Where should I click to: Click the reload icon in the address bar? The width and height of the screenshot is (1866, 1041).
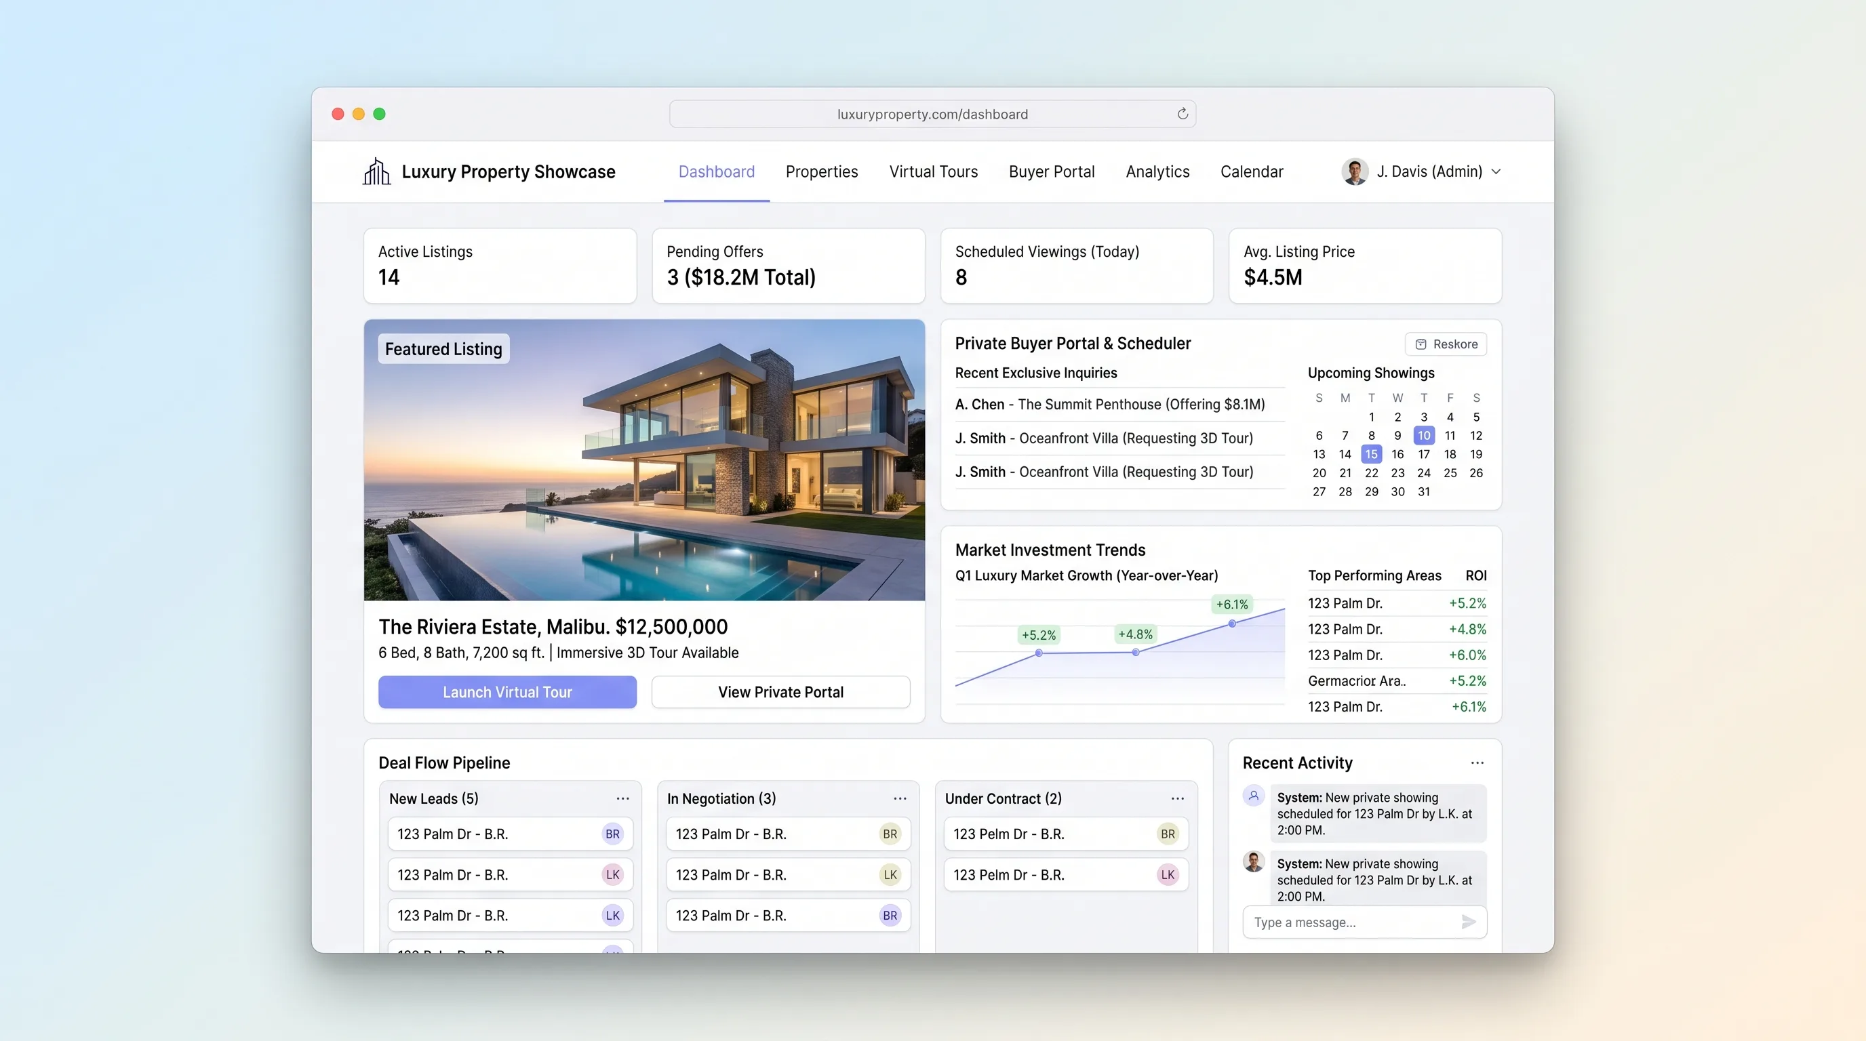[x=1183, y=114]
